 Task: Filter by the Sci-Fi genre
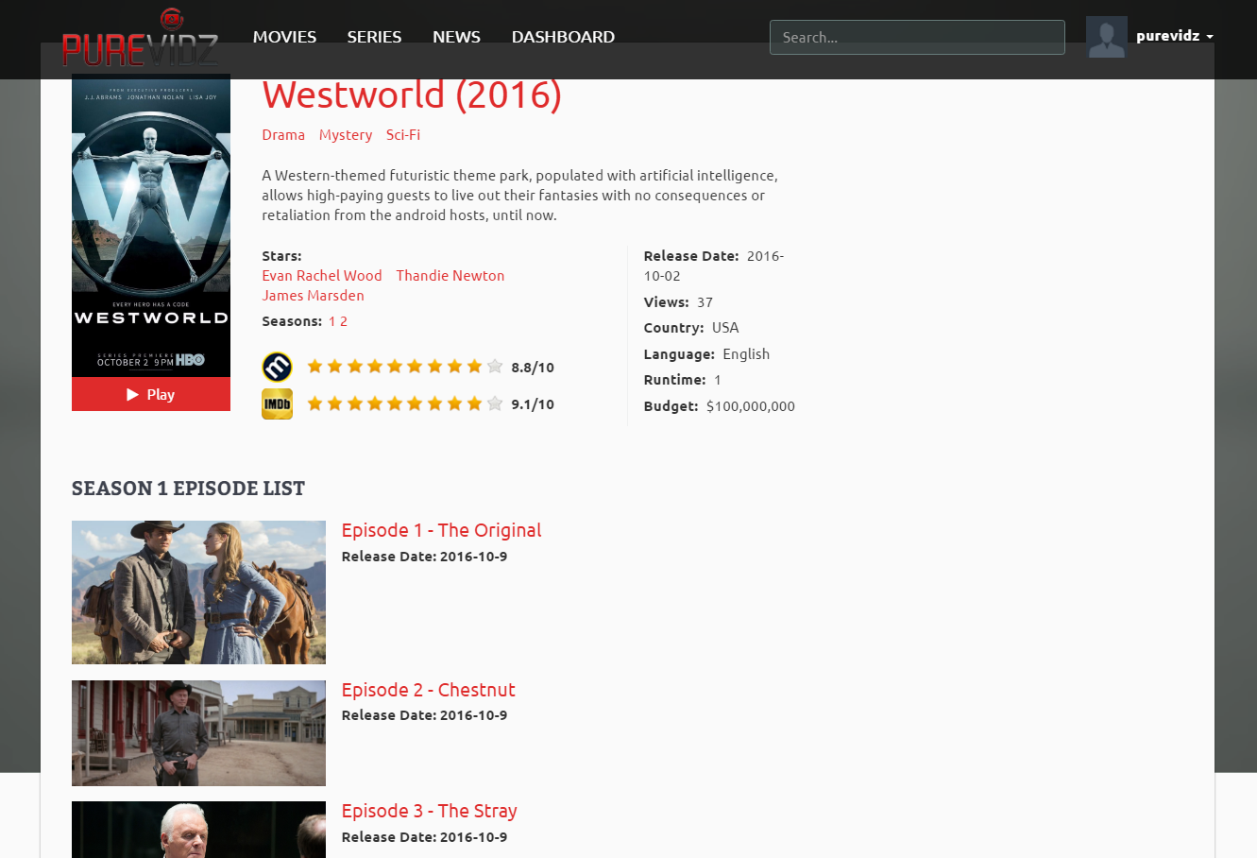[x=403, y=135]
